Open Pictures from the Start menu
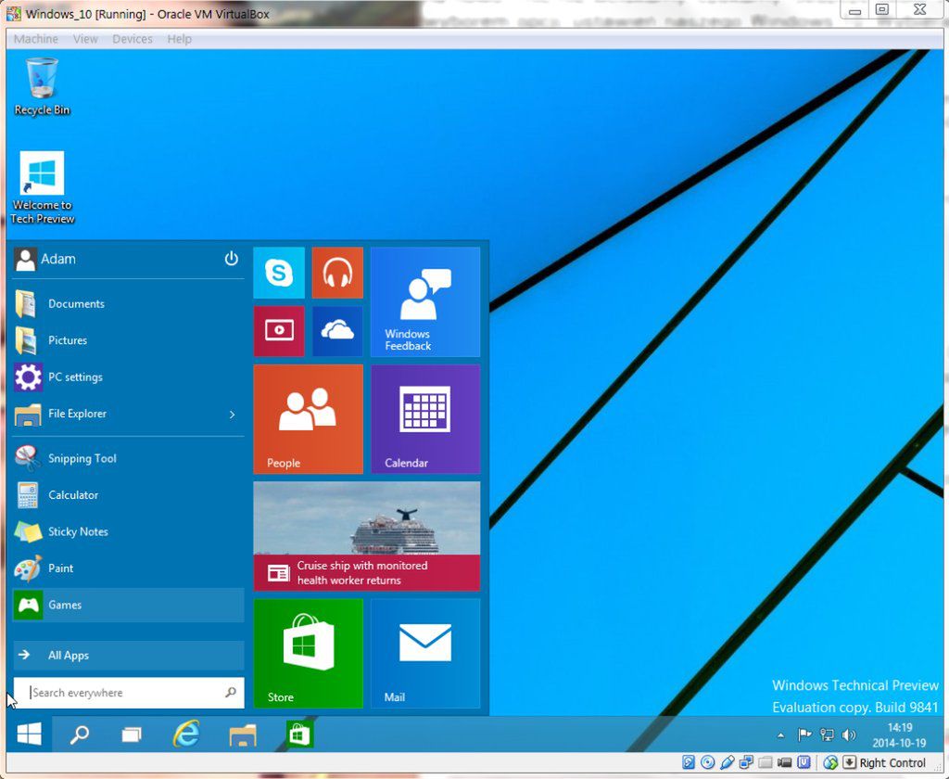Screen dimensions: 949x779 128,340
